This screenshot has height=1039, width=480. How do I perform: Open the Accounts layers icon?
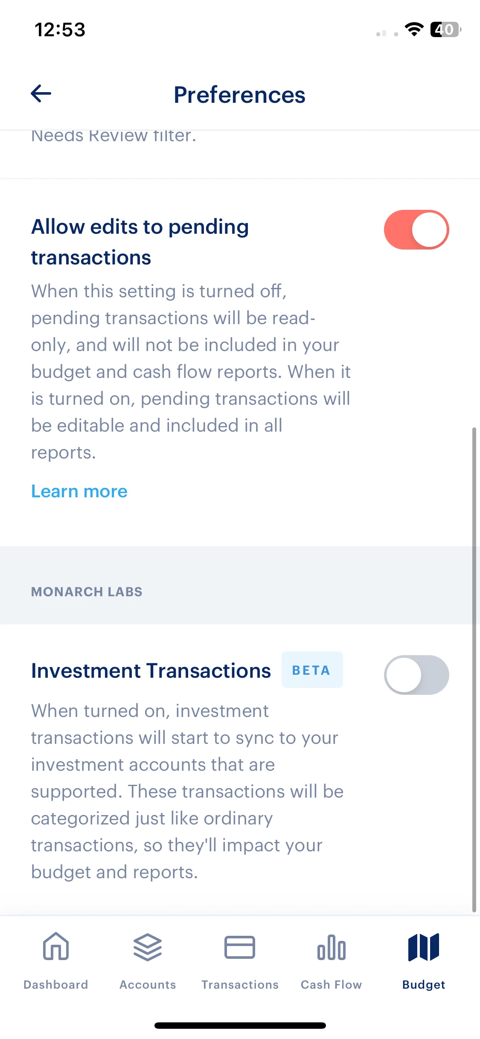pos(148,947)
